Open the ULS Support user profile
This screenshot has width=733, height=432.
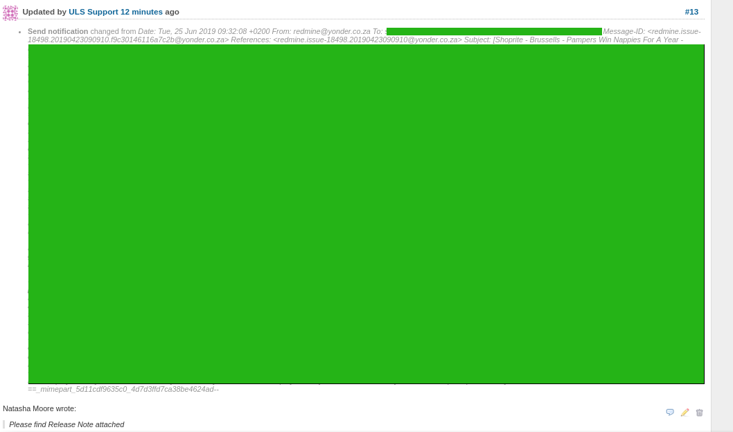pos(94,12)
